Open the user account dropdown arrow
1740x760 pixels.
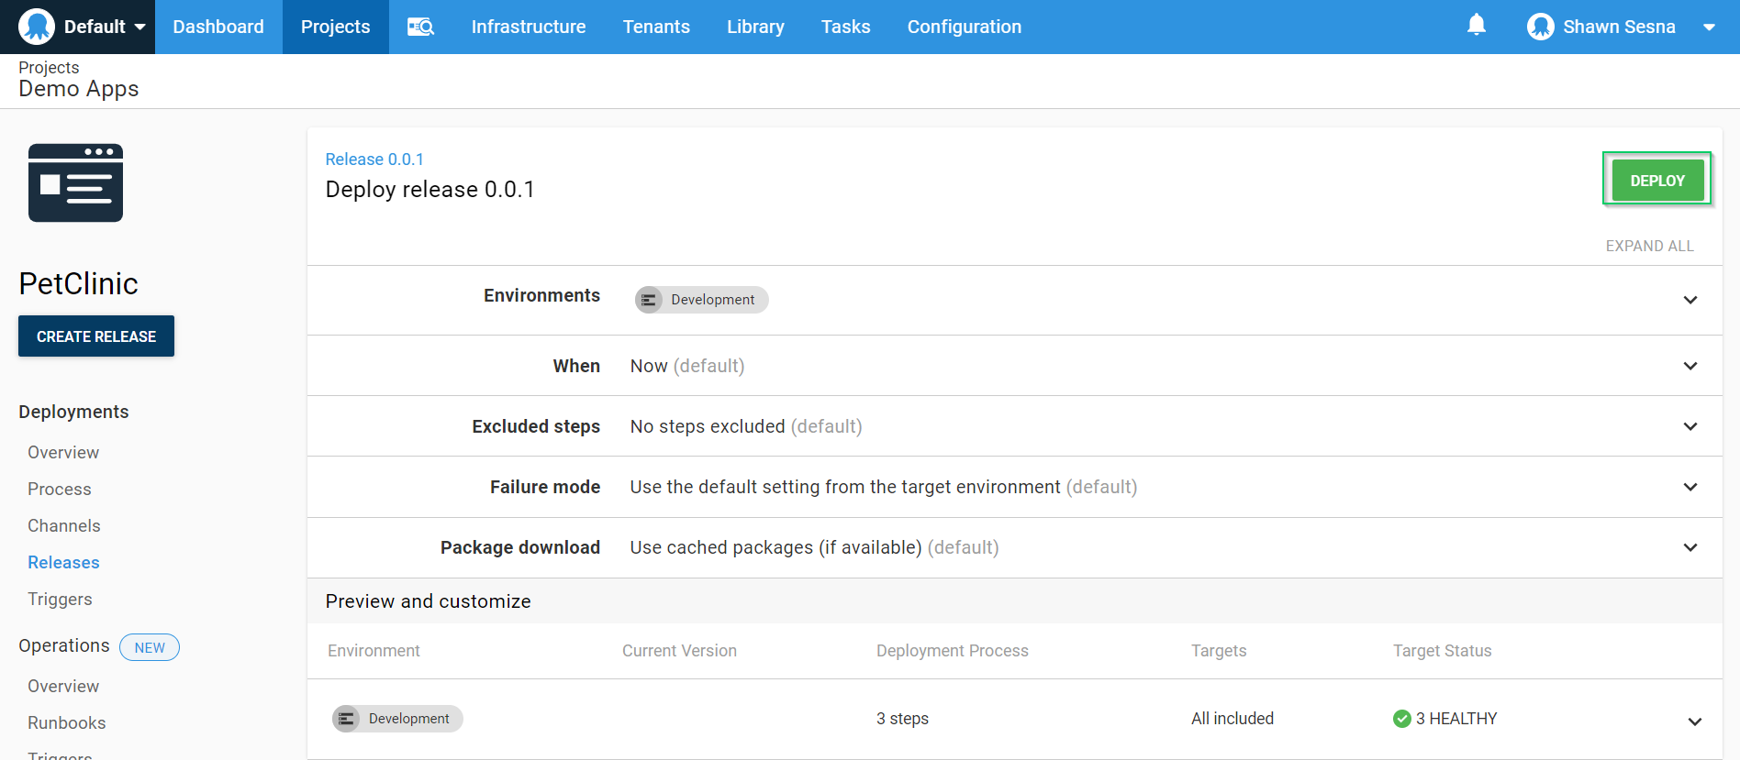tap(1709, 28)
